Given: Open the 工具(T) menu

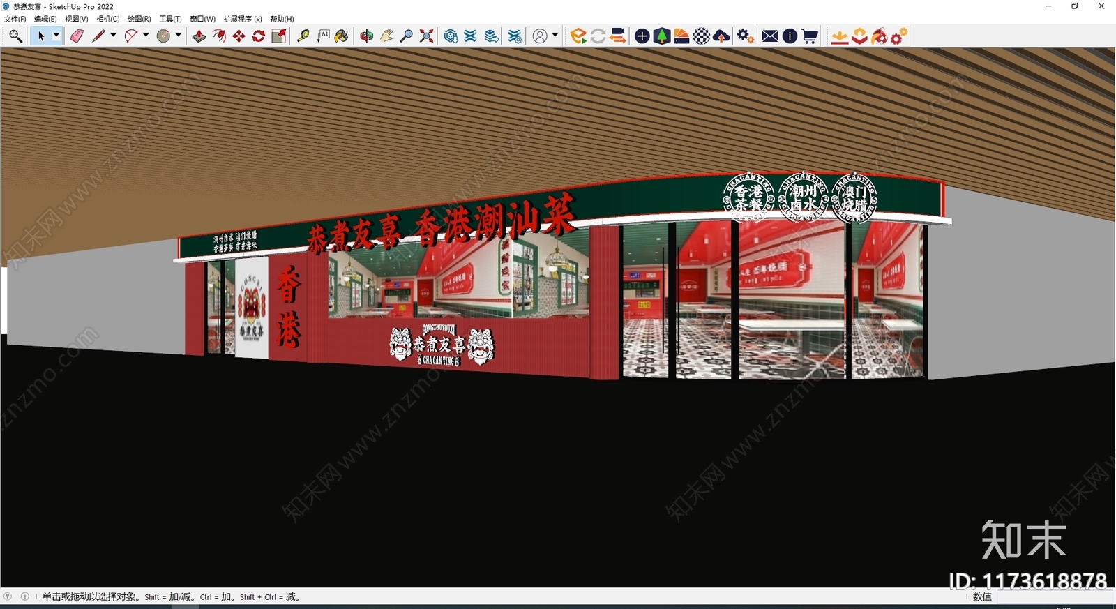Looking at the screenshot, I should tap(170, 19).
